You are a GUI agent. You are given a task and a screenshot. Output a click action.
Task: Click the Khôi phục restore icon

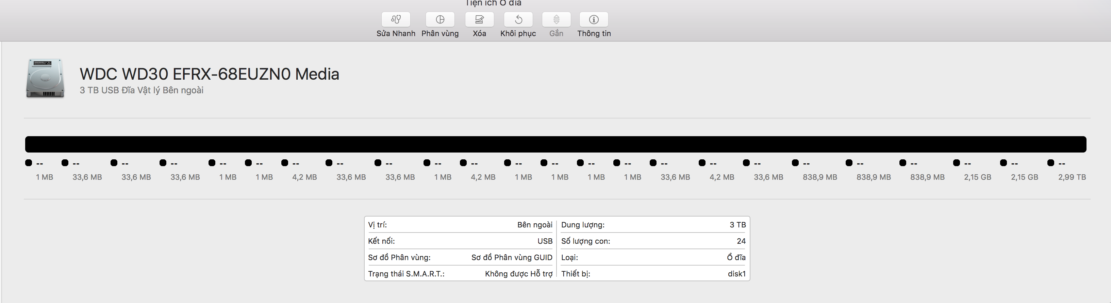pos(518,19)
